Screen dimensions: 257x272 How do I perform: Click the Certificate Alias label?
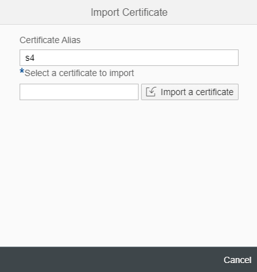(x=50, y=40)
